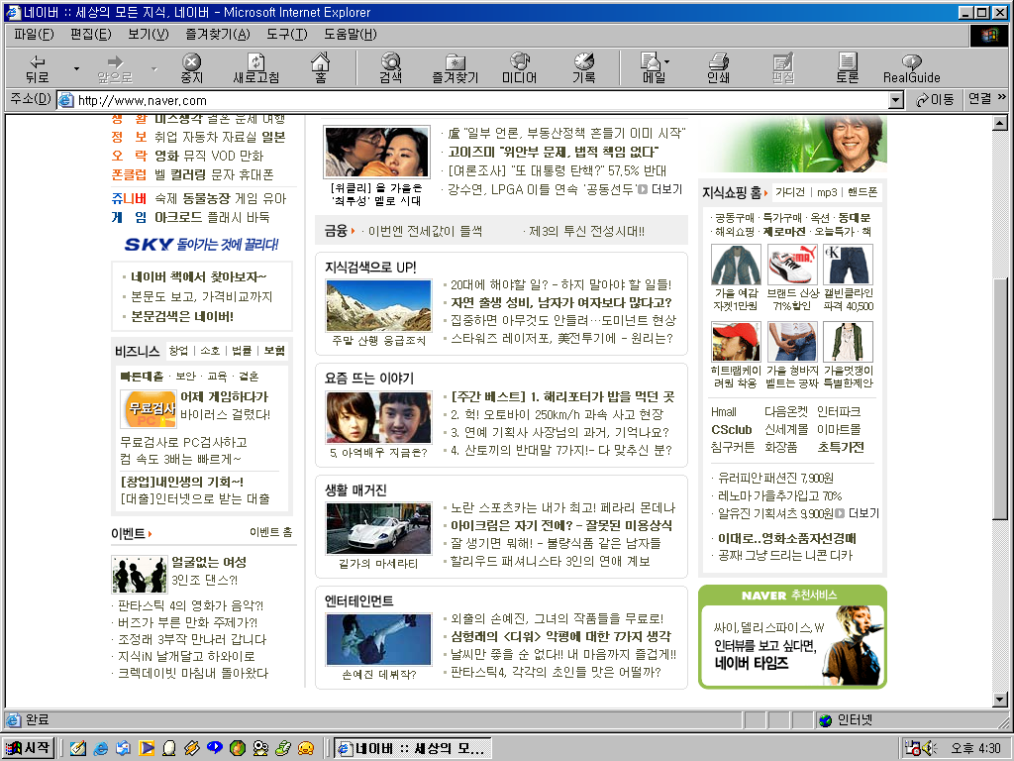This screenshot has height=761, width=1014.
Task: Click the Windows 시작 Start button
Action: (x=27, y=748)
